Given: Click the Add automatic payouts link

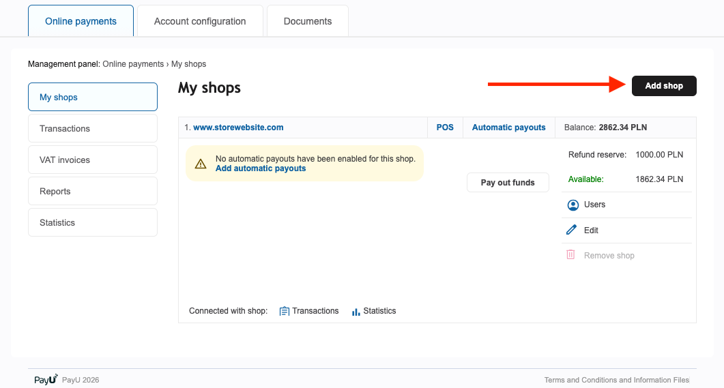Looking at the screenshot, I should coord(261,168).
